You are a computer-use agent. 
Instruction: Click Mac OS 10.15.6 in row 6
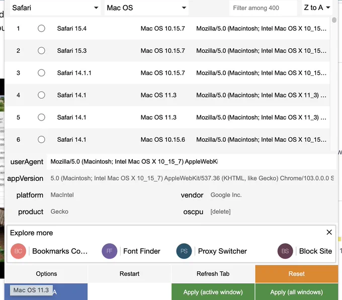click(163, 140)
